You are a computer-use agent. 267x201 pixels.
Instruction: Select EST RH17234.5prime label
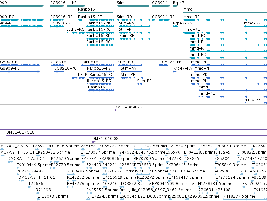click(102, 196)
